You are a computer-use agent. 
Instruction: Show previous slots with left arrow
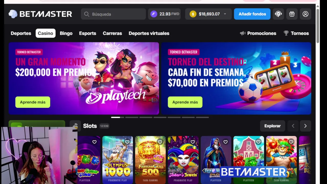pos(293,126)
